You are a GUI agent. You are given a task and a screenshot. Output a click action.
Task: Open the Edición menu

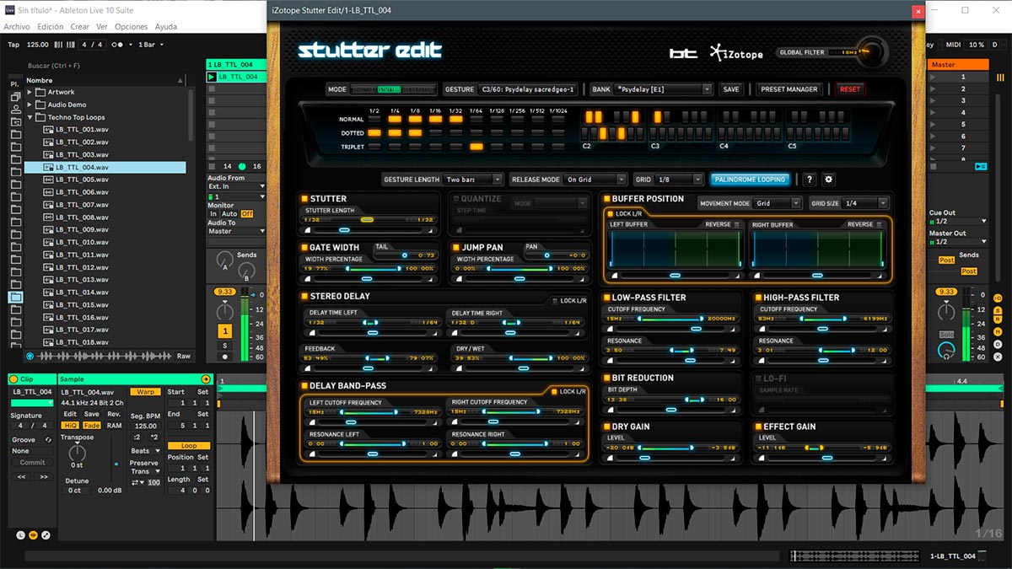point(51,27)
